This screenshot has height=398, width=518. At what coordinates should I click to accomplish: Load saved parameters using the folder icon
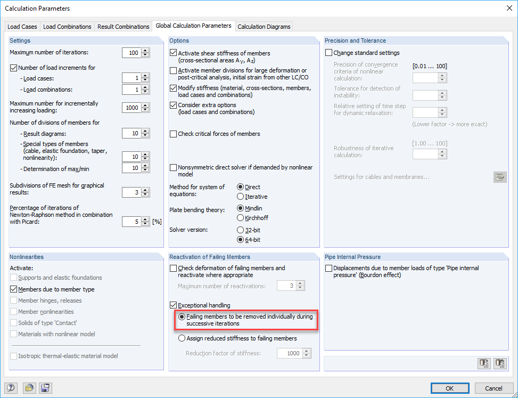(29, 388)
